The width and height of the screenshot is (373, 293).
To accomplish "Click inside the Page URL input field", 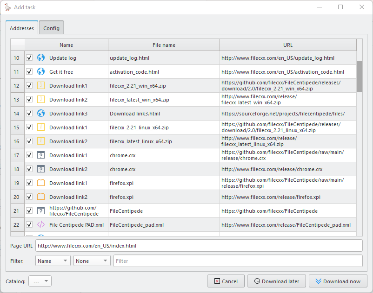I will click(x=200, y=245).
